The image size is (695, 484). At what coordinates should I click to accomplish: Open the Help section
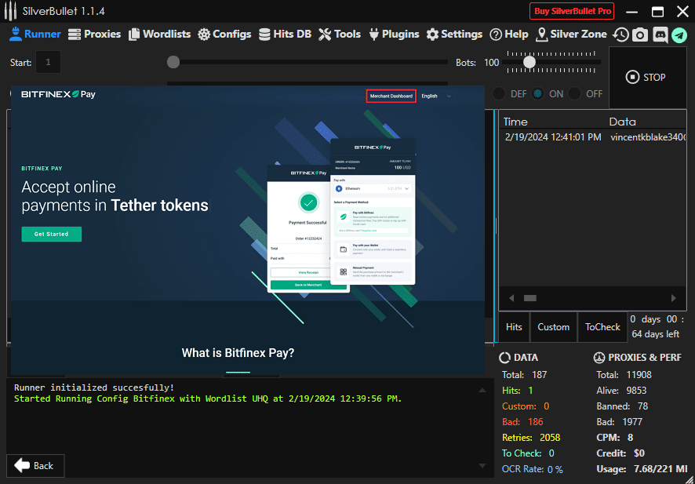pos(509,35)
